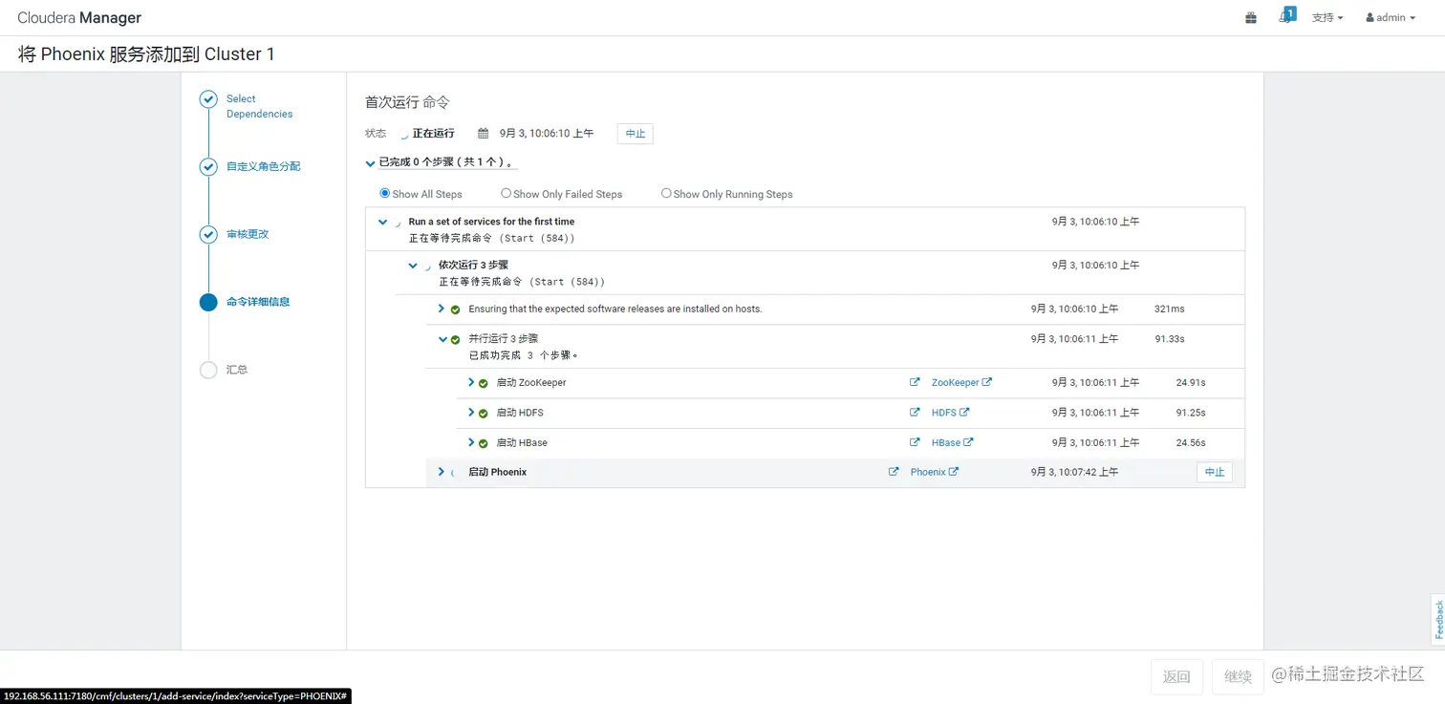The width and height of the screenshot is (1445, 704).
Task: Click the 继续 button
Action: [1238, 676]
